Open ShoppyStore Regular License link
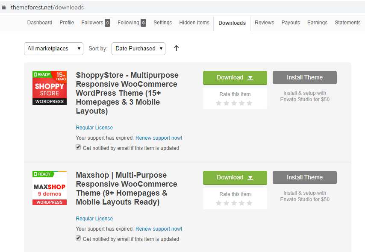 (94, 128)
